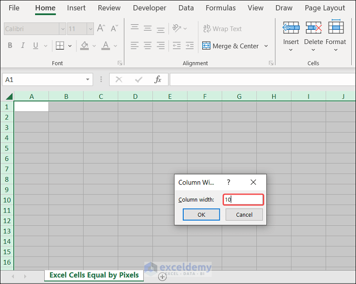This screenshot has height=284, width=356.
Task: Switch to the Review tab
Action: 109,8
